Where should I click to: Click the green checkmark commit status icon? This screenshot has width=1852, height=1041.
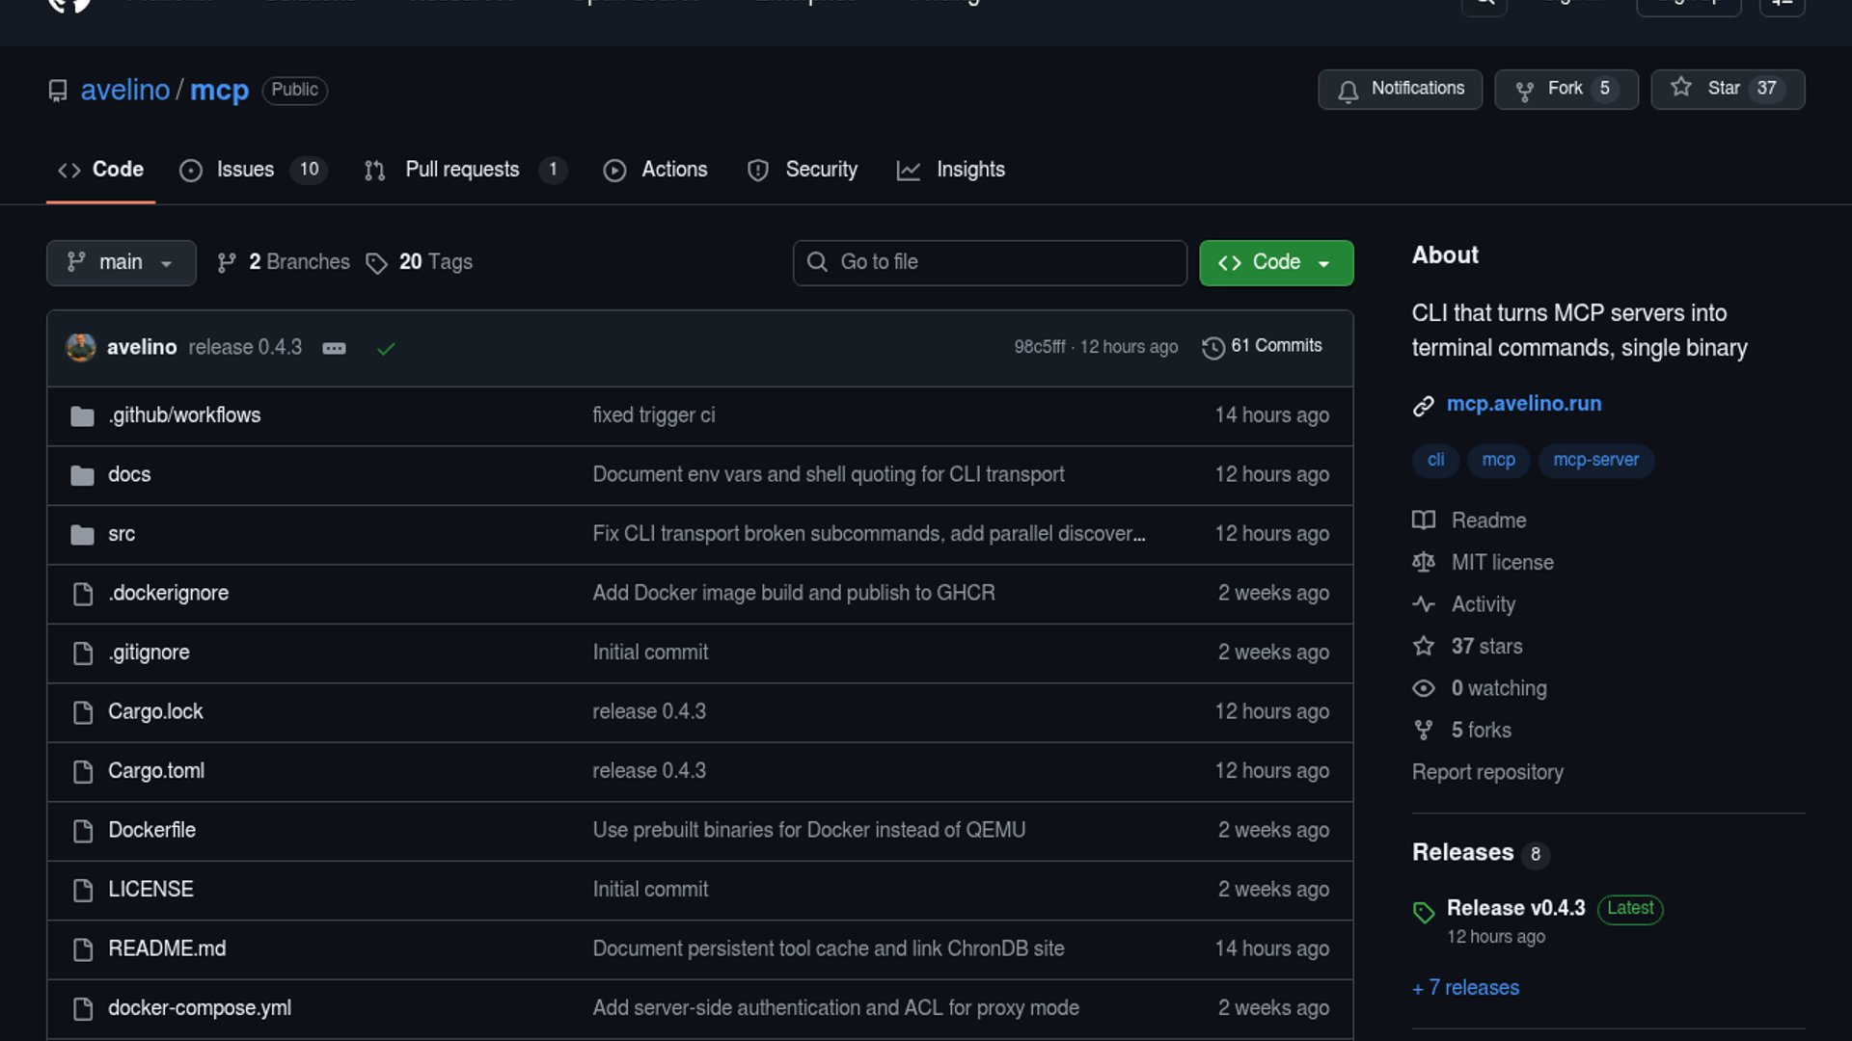(x=386, y=348)
